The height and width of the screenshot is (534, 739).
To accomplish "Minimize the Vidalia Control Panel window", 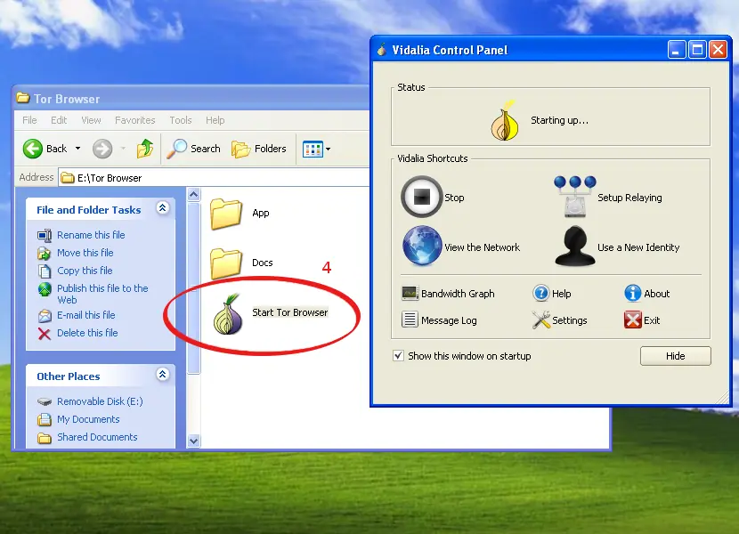I will [x=677, y=50].
